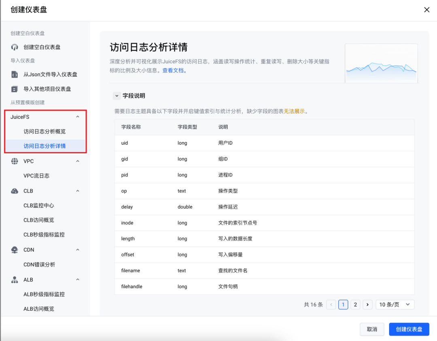Click the CDN icon in sidebar
437x341 pixels.
(15, 250)
